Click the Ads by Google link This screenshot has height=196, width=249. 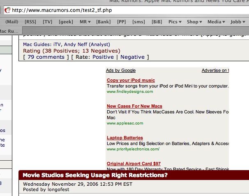point(121,70)
